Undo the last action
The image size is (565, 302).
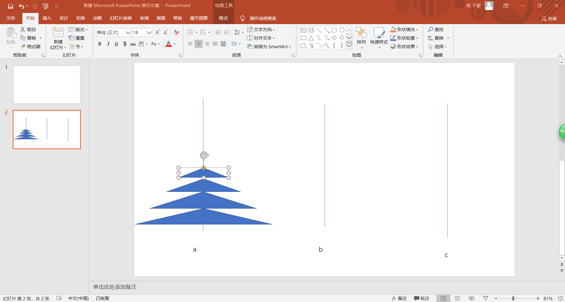(21, 6)
